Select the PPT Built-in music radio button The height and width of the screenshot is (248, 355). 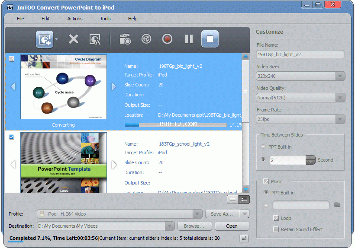(266, 192)
